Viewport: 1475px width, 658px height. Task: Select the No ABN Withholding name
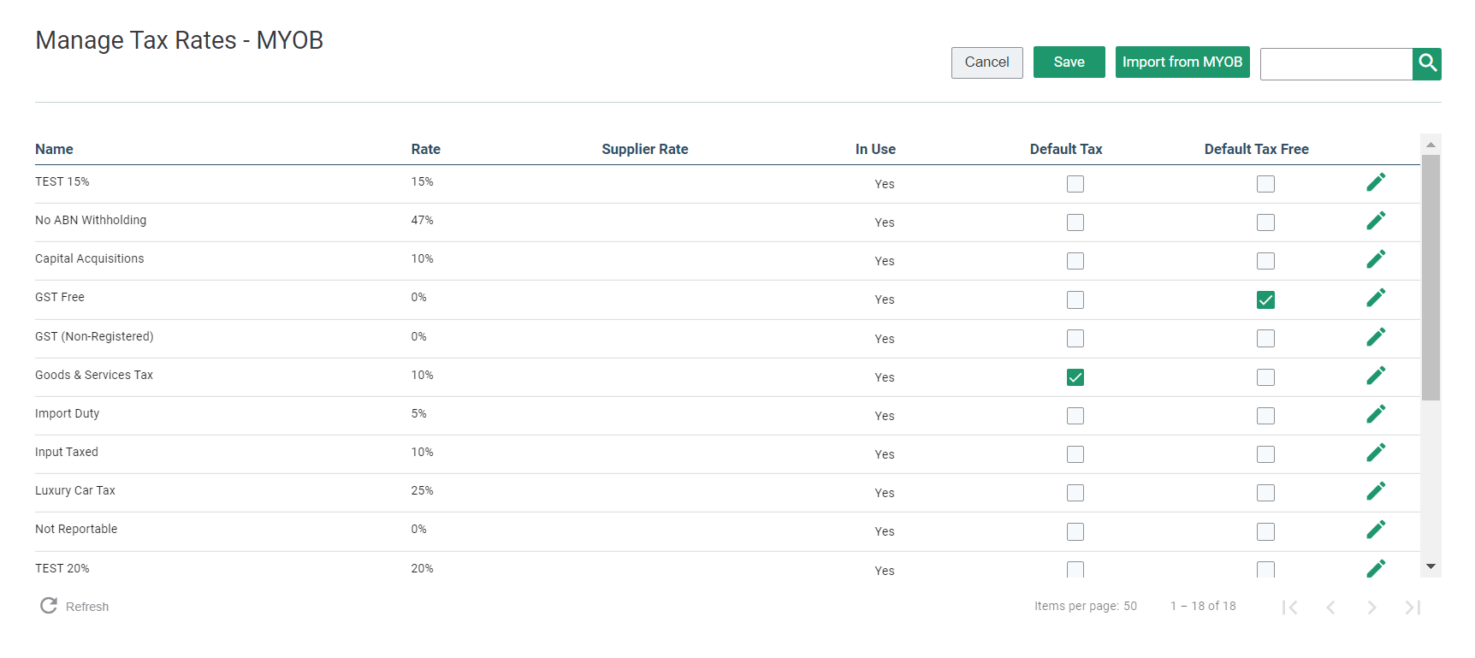(91, 220)
